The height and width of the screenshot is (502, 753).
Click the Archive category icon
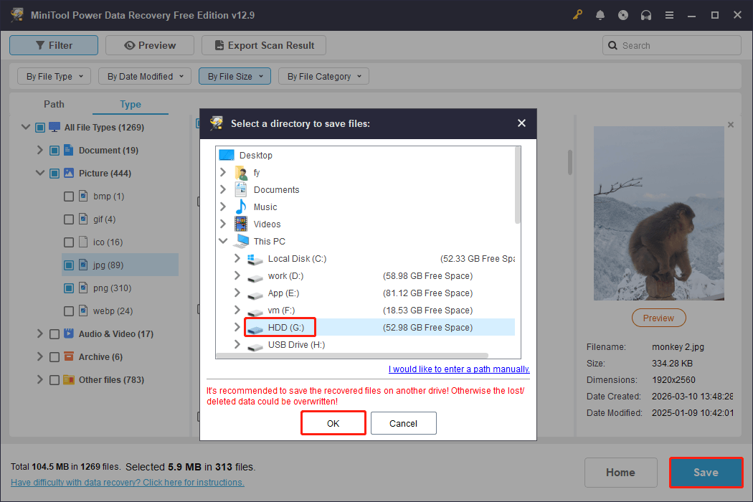(69, 356)
